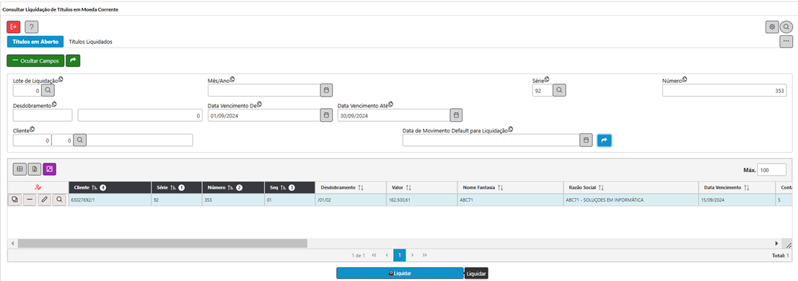The height and width of the screenshot is (281, 798).
Task: Click the table scrollbar right arrow
Action: [776, 244]
